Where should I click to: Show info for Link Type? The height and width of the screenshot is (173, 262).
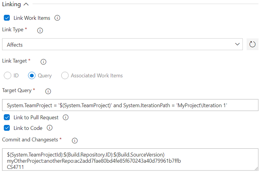(x=40, y=30)
